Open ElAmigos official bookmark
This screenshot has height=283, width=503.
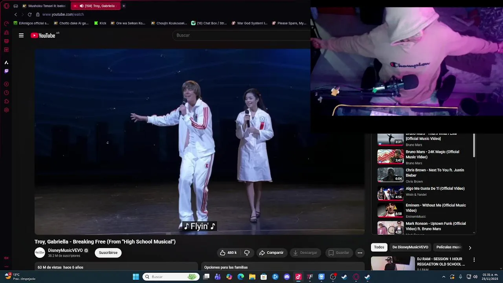(31, 23)
